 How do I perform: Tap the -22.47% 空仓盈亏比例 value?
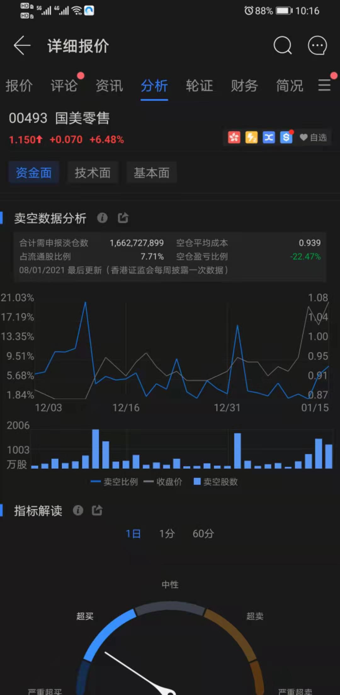pyautogui.click(x=305, y=257)
